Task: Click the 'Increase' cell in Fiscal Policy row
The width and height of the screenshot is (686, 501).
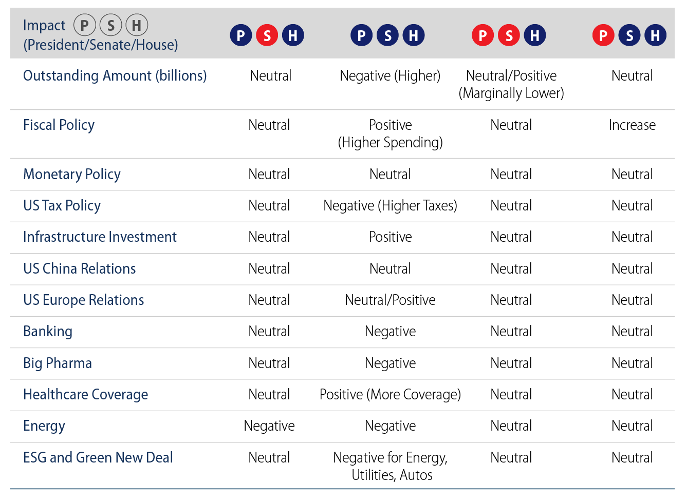Action: coord(633,125)
